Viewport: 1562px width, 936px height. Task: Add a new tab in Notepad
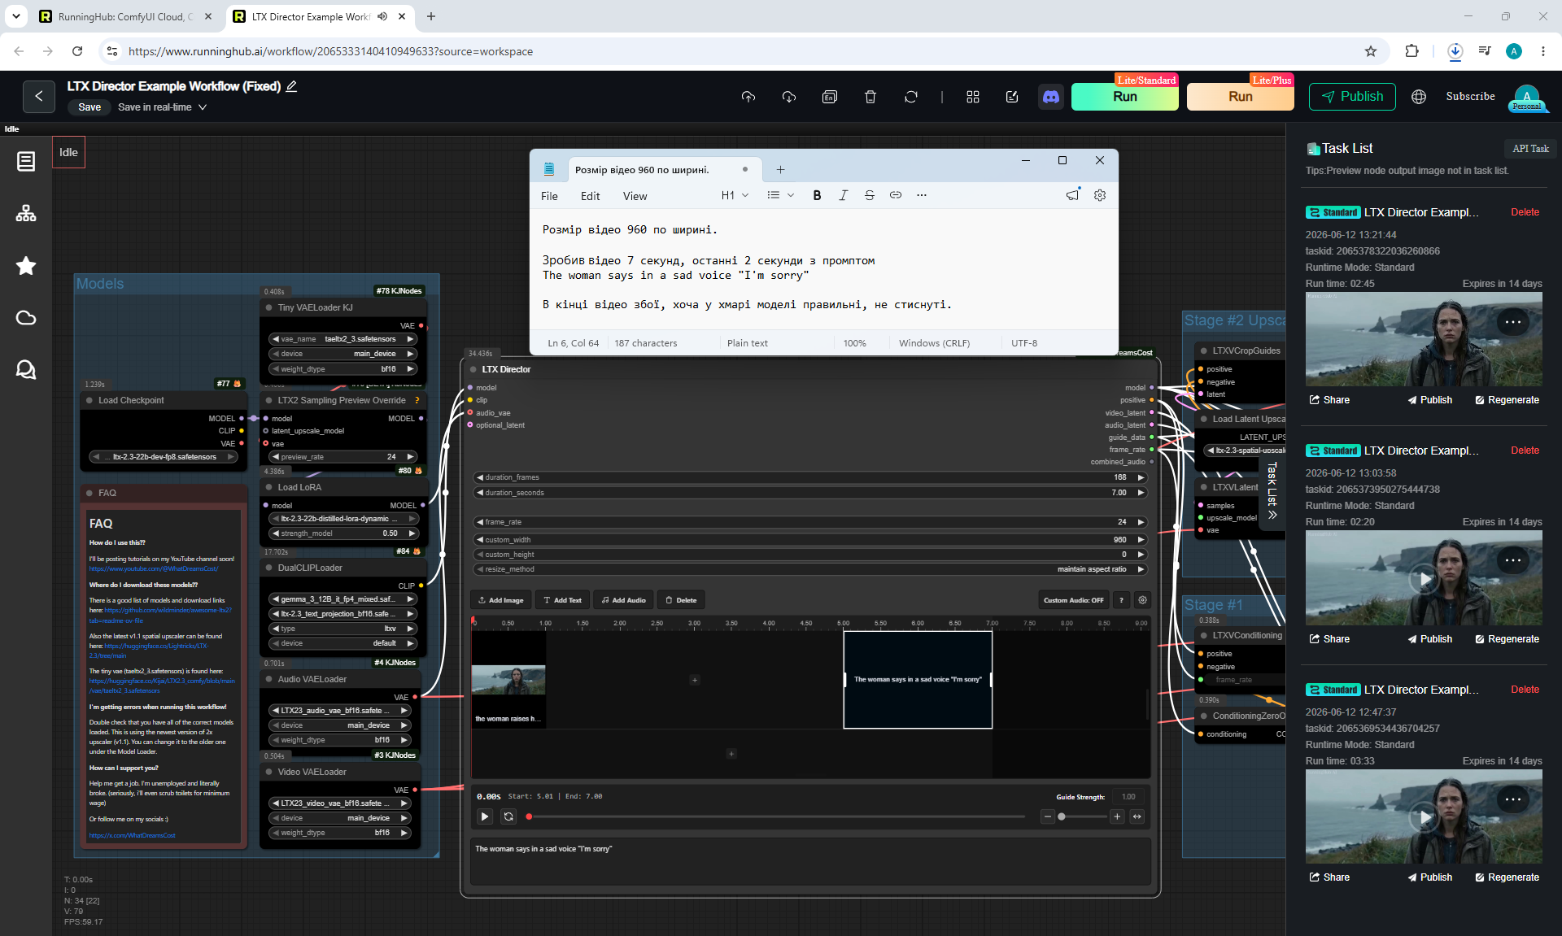780,169
